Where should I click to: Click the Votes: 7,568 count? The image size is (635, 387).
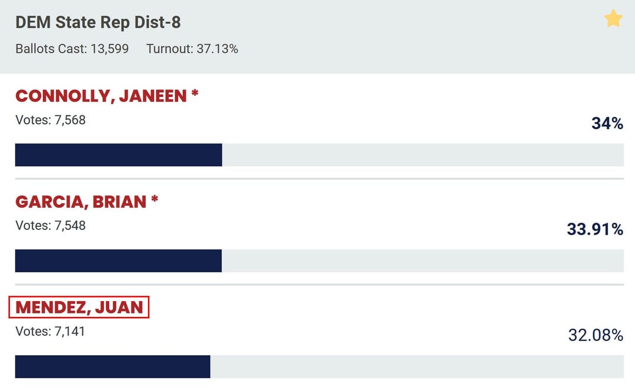tap(51, 120)
